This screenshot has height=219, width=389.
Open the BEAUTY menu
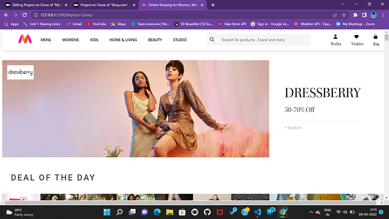(x=155, y=39)
